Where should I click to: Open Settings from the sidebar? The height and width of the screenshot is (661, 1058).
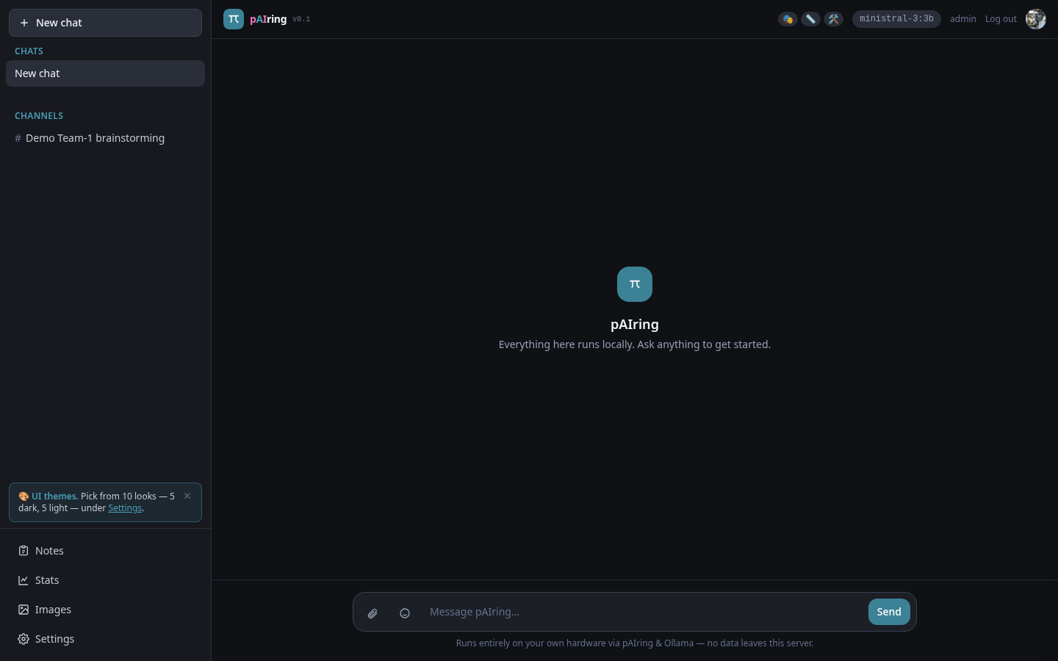[x=105, y=639]
